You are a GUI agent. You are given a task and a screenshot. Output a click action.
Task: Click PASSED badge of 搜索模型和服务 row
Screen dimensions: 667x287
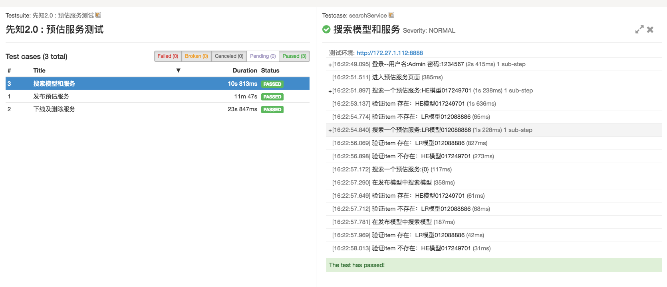pyautogui.click(x=272, y=84)
